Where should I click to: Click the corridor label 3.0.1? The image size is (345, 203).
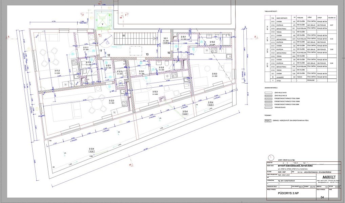click(165, 39)
